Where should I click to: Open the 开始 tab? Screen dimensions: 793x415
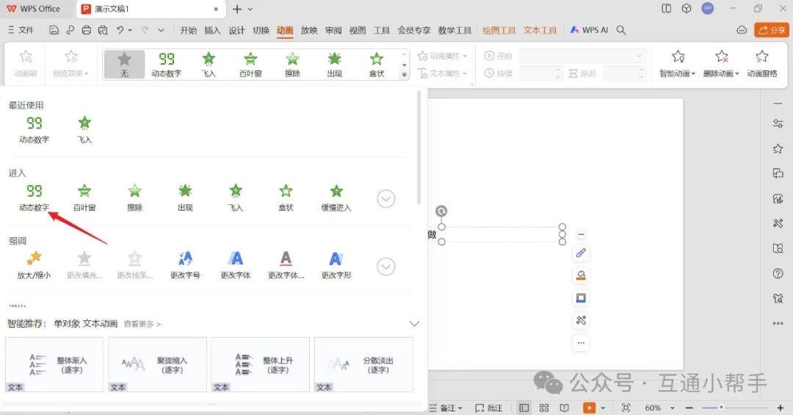click(189, 30)
